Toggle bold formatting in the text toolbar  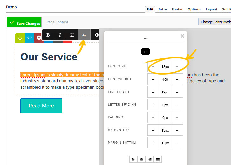click(48, 35)
